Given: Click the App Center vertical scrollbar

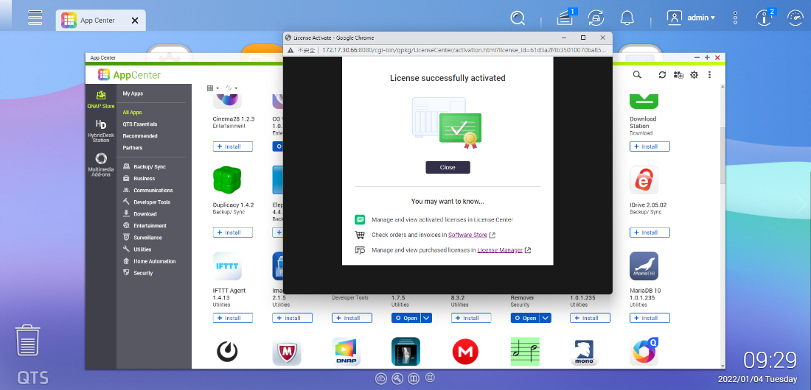Looking at the screenshot, I should (x=723, y=155).
